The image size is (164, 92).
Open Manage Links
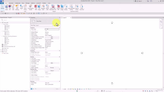[43, 7]
